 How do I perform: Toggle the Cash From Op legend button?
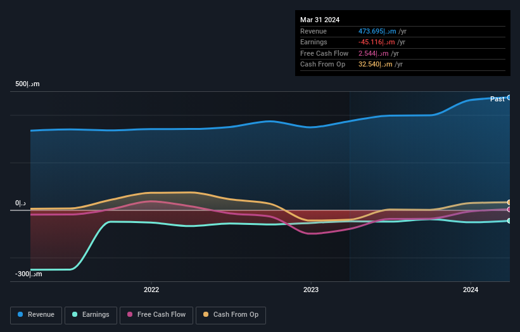coord(231,315)
